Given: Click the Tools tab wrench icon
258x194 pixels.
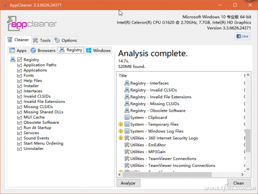Looking at the screenshot, I should [35, 41].
